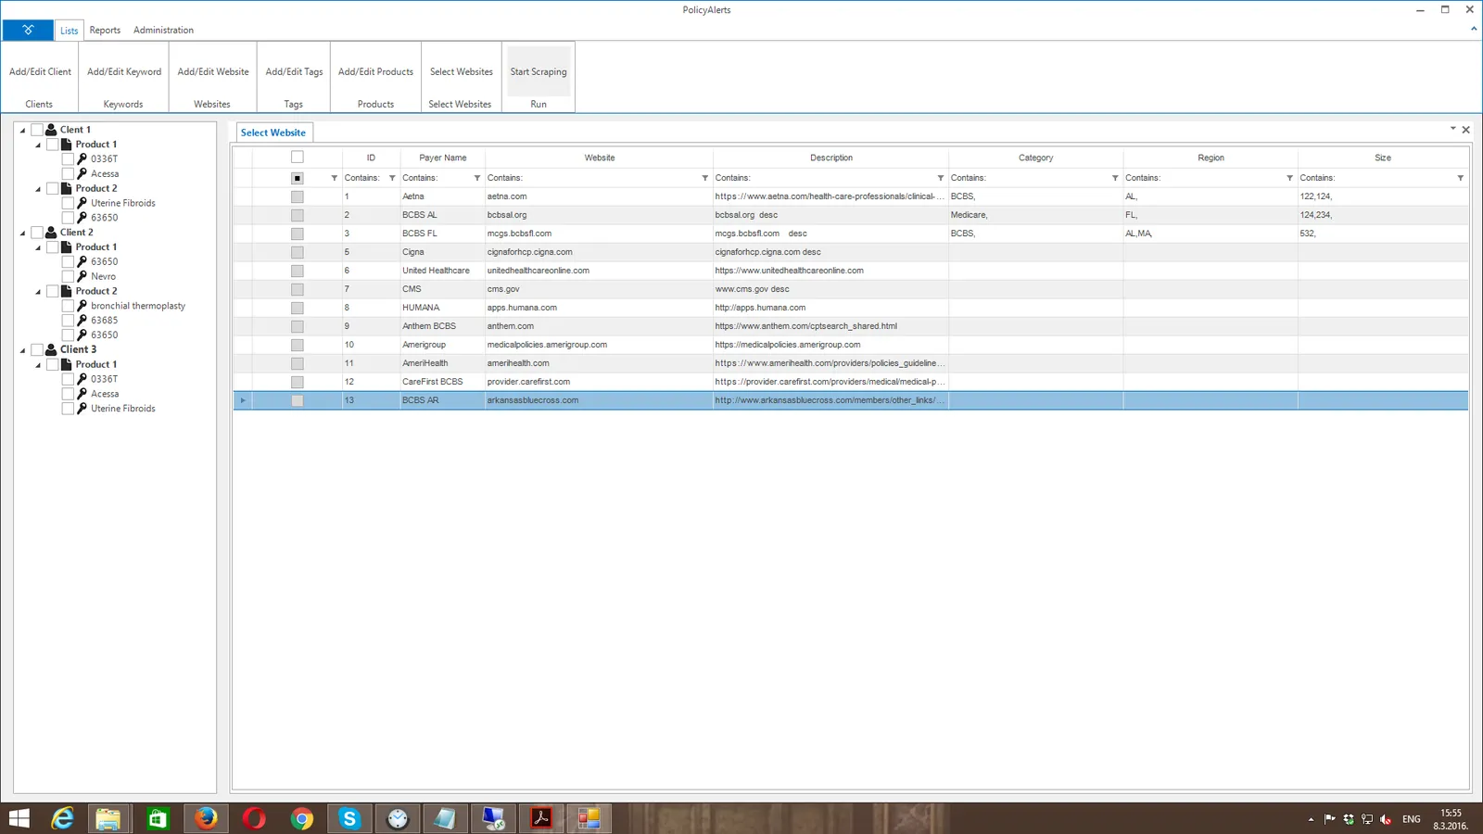This screenshot has width=1483, height=834.
Task: Tick the Nevro keyword checkbox
Action: click(x=68, y=276)
